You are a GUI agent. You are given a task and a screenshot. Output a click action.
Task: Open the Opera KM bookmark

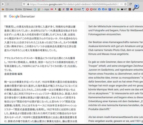(x=93, y=9)
